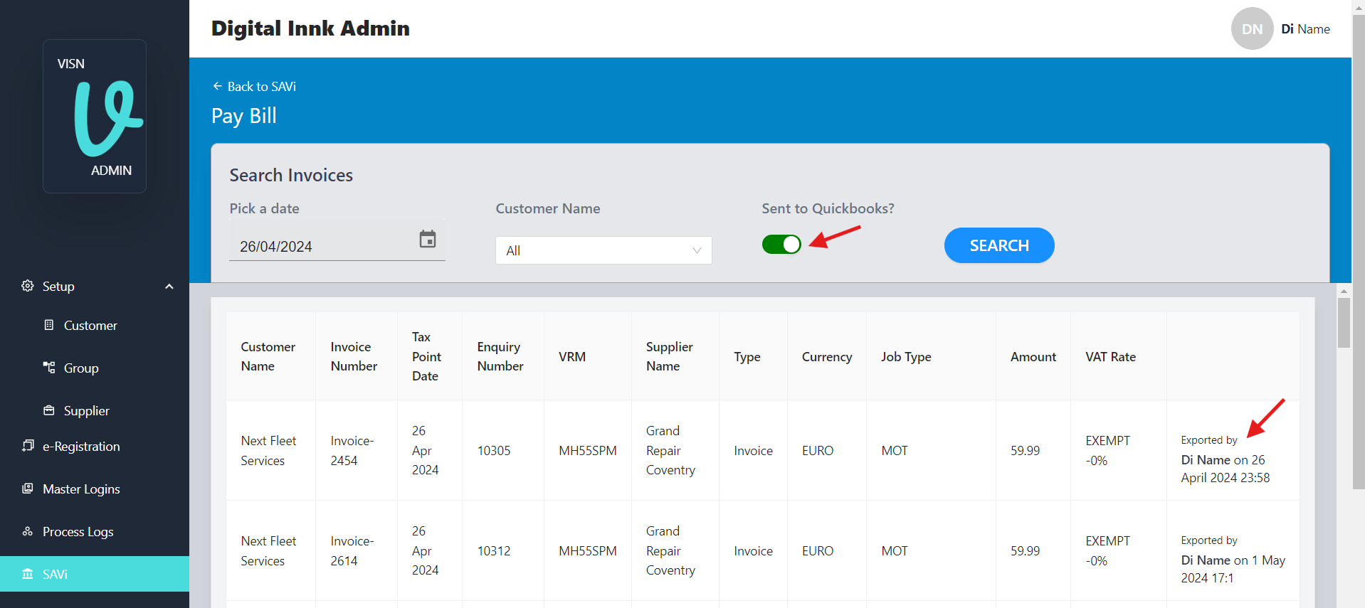Click the Search Invoices heading
Viewport: 1365px width, 608px height.
pos(291,175)
